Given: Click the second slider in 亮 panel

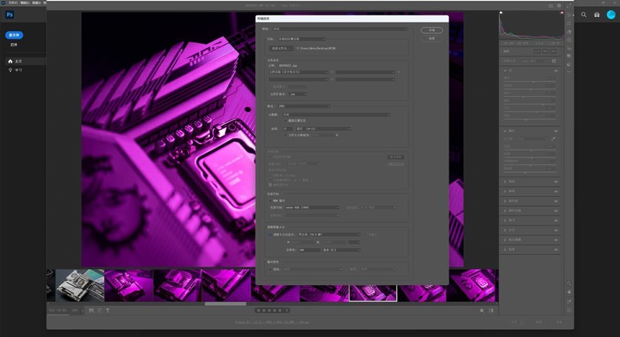Looking at the screenshot, I should click(x=530, y=89).
